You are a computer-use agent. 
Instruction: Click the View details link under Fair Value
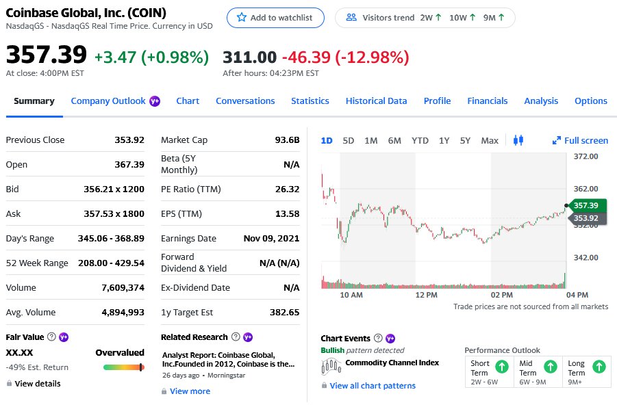click(38, 384)
